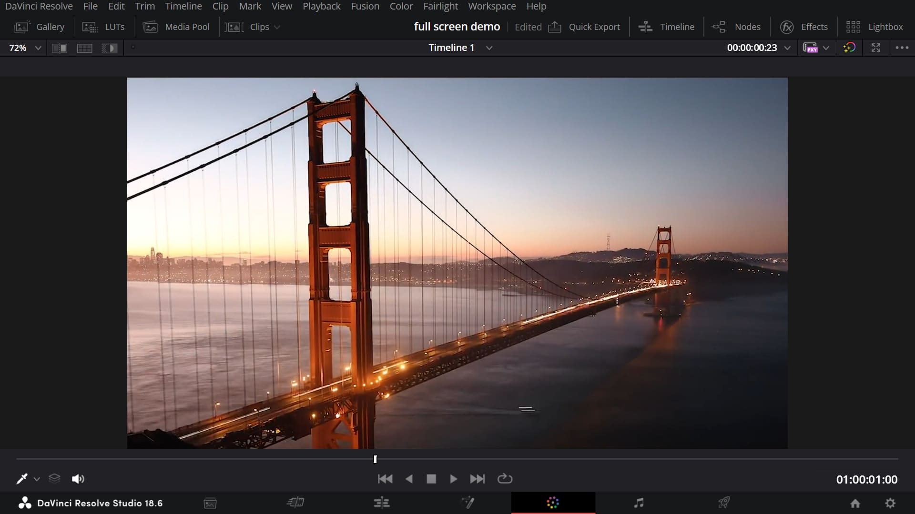Open project settings gear icon
The width and height of the screenshot is (915, 514).
890,503
